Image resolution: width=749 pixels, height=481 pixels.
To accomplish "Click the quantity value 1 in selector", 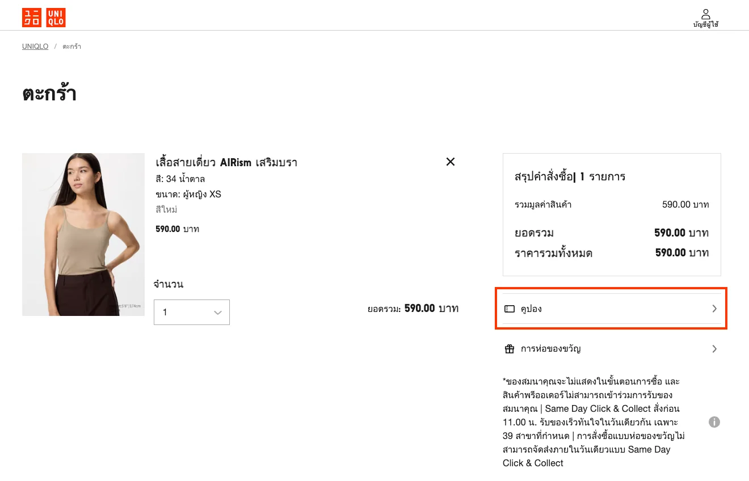I will pos(165,313).
